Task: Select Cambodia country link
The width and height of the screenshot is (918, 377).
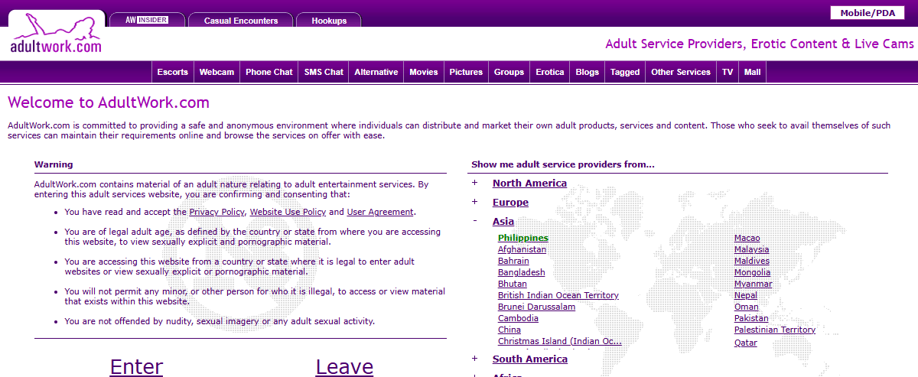Action: click(x=518, y=318)
